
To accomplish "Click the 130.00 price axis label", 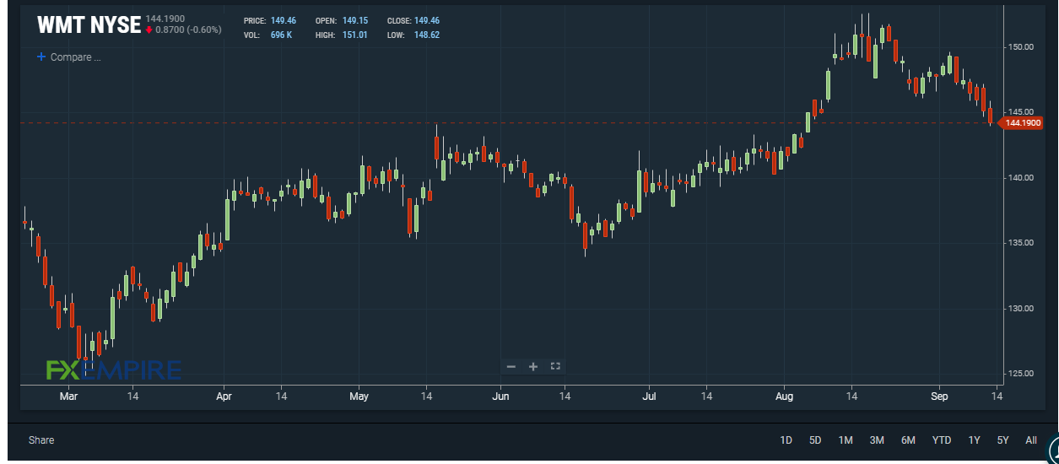I will pyautogui.click(x=1022, y=309).
